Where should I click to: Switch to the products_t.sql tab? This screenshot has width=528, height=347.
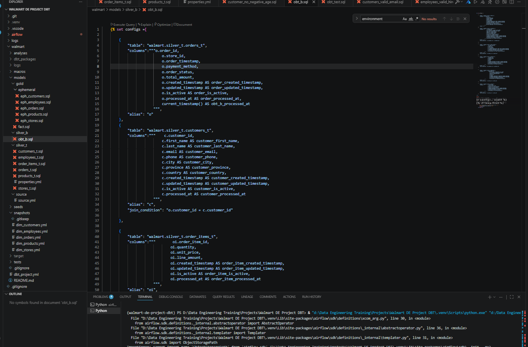[159, 2]
